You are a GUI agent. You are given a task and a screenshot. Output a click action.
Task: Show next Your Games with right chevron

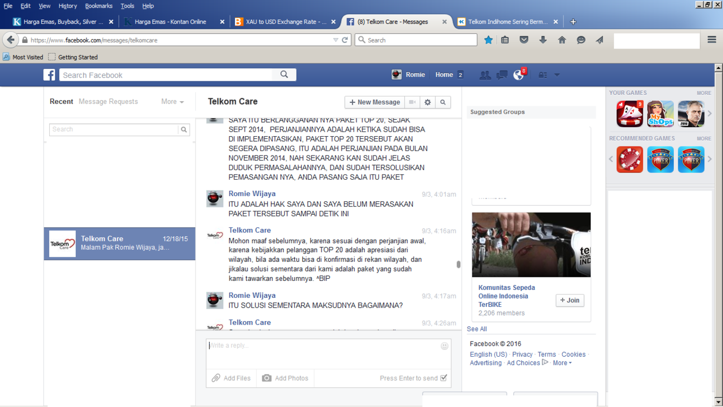pos(710,114)
